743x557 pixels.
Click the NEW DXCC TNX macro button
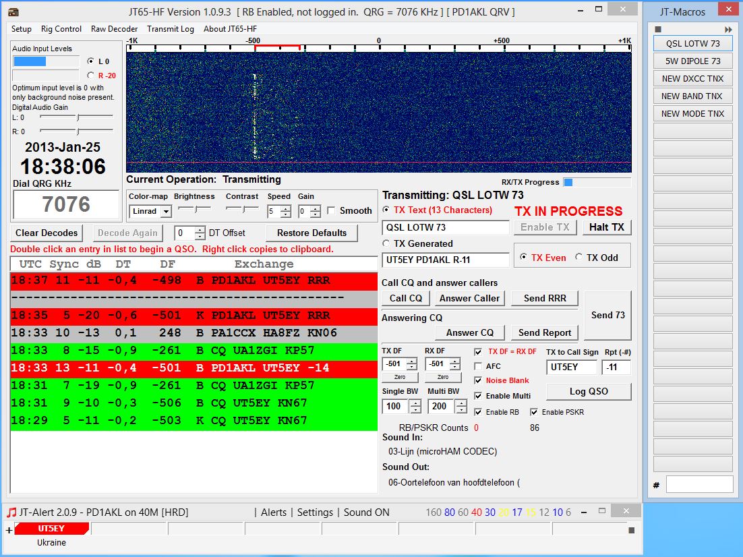click(x=693, y=79)
